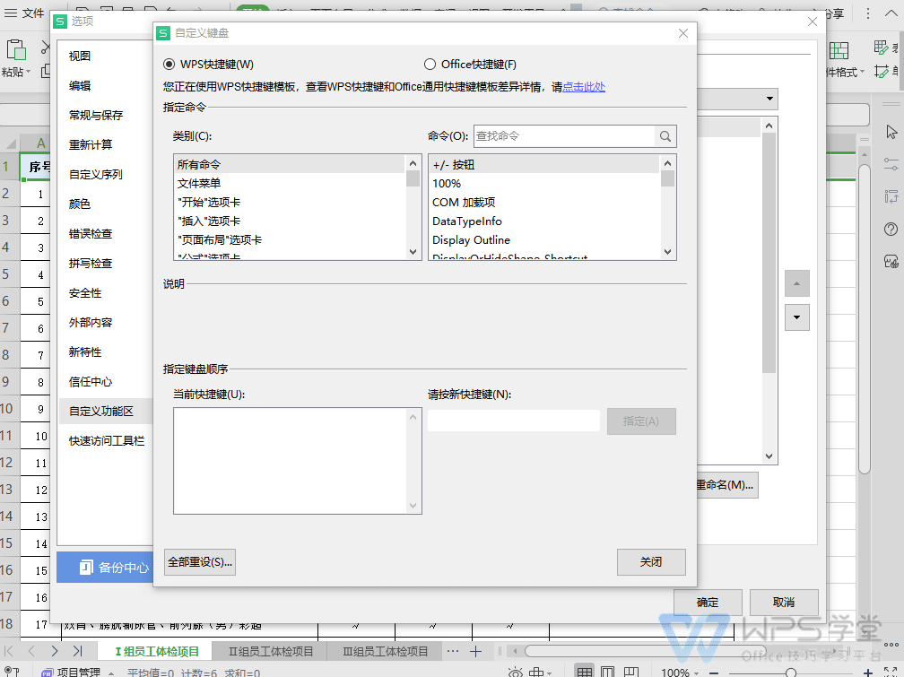The height and width of the screenshot is (677, 904).
Task: Select the COM 加载项 command
Action: (x=544, y=203)
